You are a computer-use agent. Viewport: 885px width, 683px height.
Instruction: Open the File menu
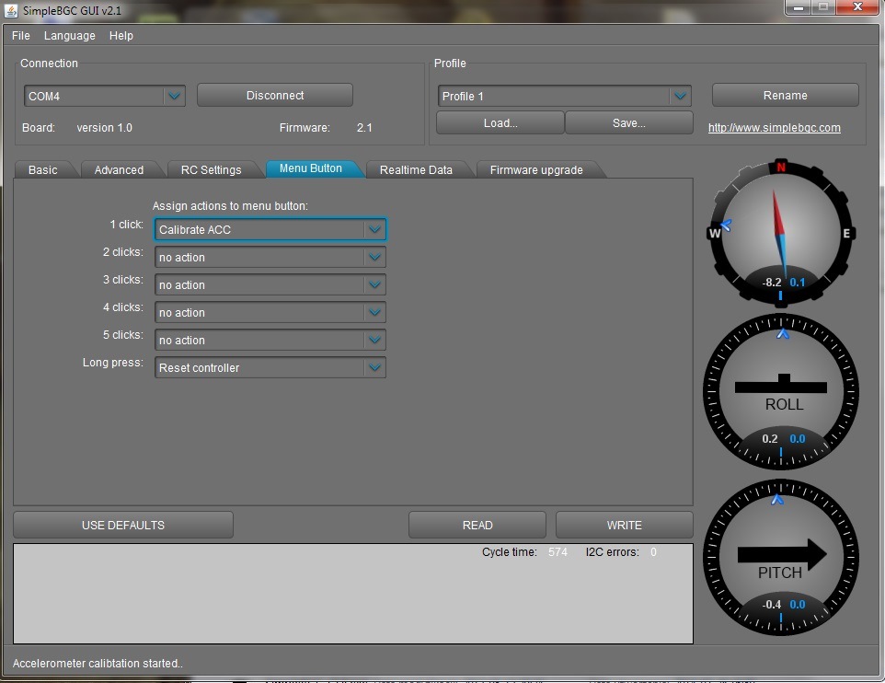pyautogui.click(x=21, y=36)
